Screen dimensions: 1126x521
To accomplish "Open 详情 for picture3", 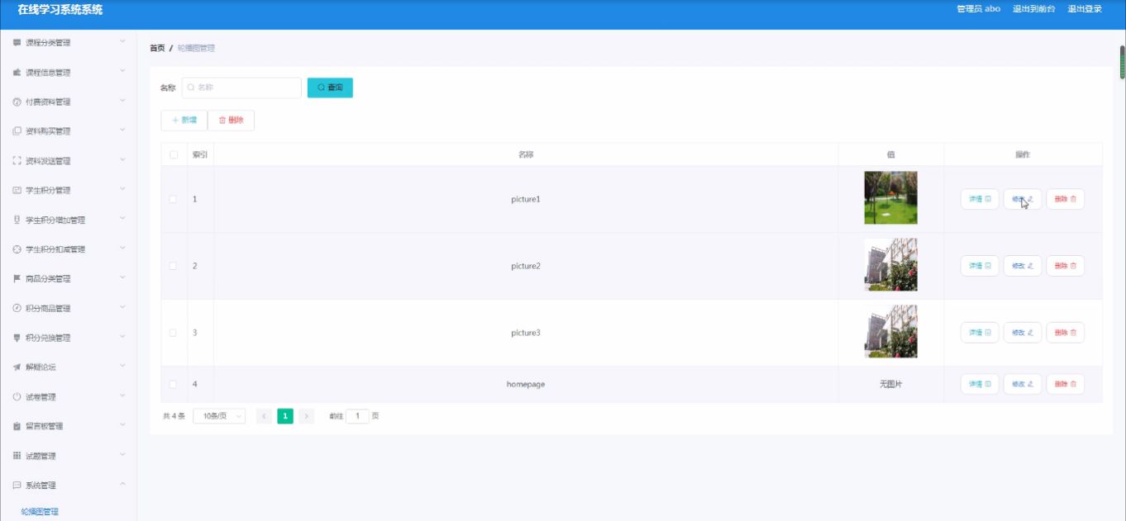I will pos(980,333).
